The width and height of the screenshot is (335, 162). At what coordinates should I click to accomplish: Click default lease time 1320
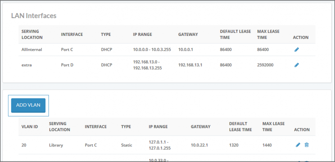coord(234,145)
